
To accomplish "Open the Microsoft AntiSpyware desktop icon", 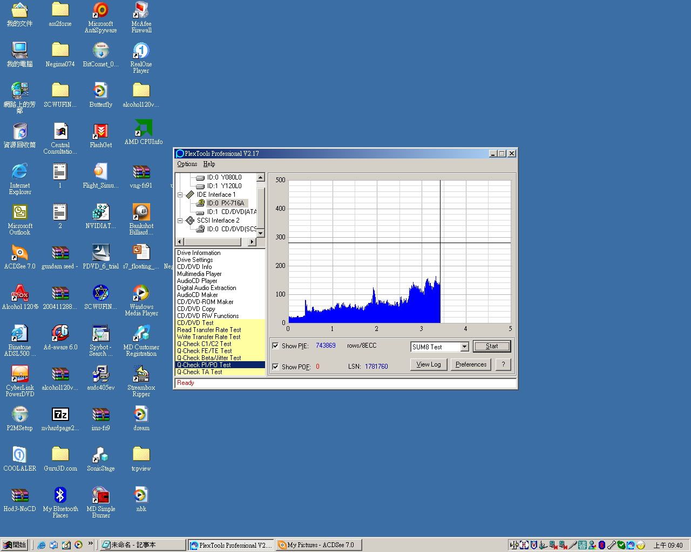I will pyautogui.click(x=100, y=18).
